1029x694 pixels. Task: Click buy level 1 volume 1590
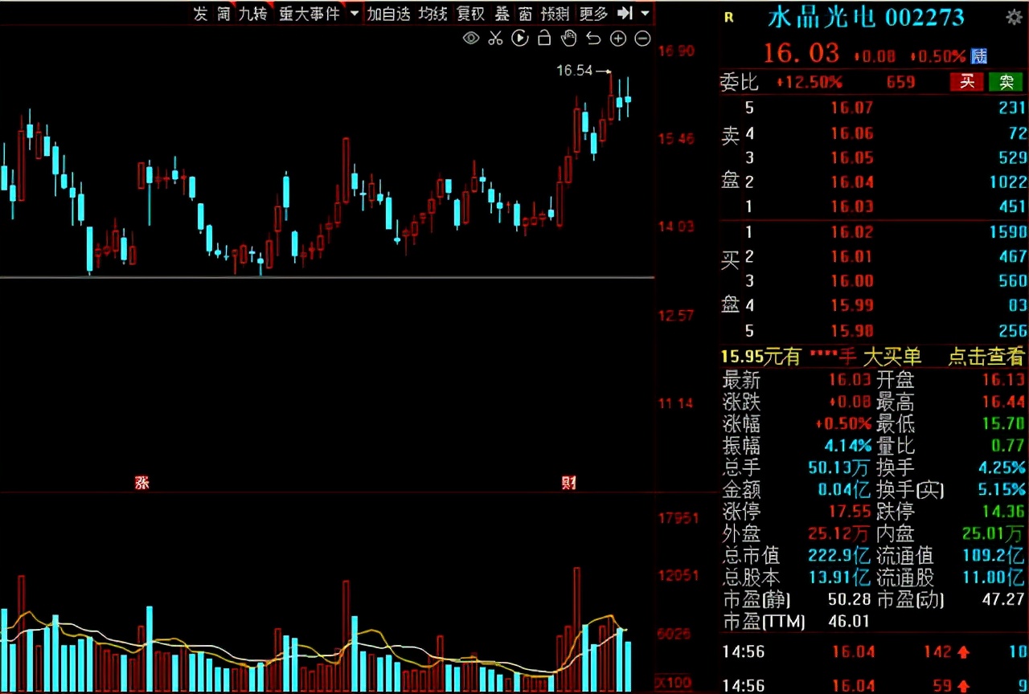(x=1008, y=233)
